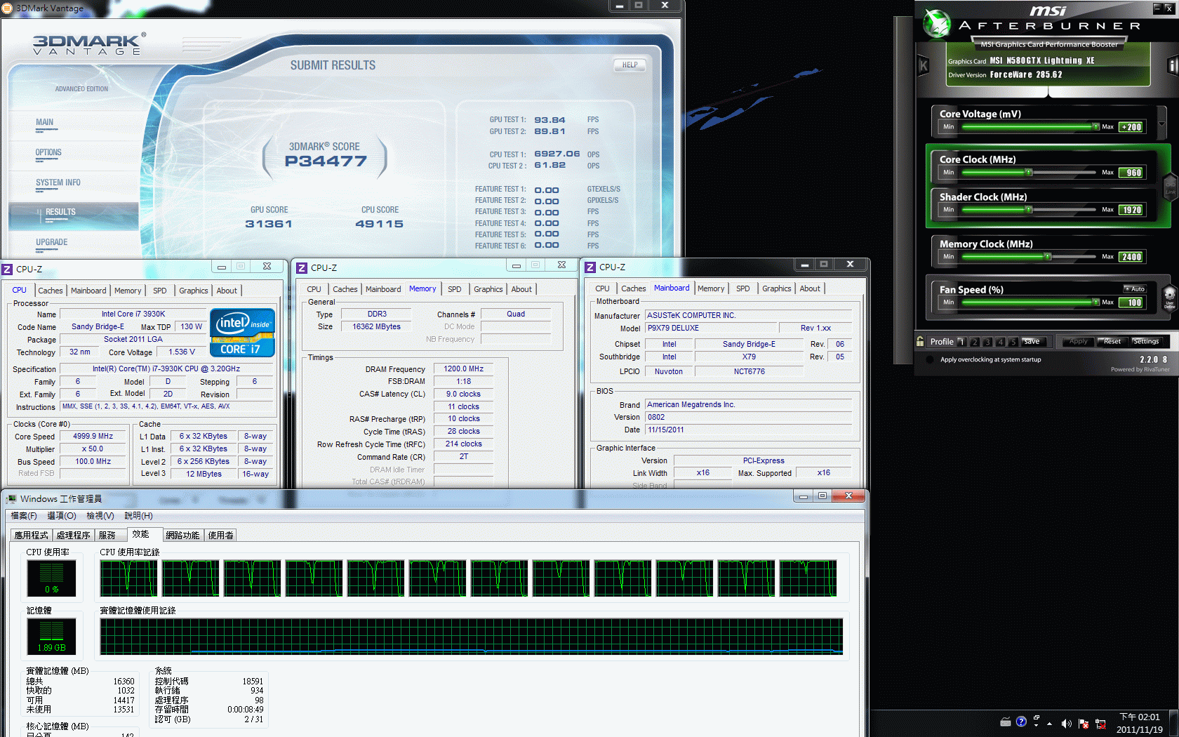The width and height of the screenshot is (1179, 737).
Task: Expand the Core Voltage panel arrow
Action: (1161, 124)
